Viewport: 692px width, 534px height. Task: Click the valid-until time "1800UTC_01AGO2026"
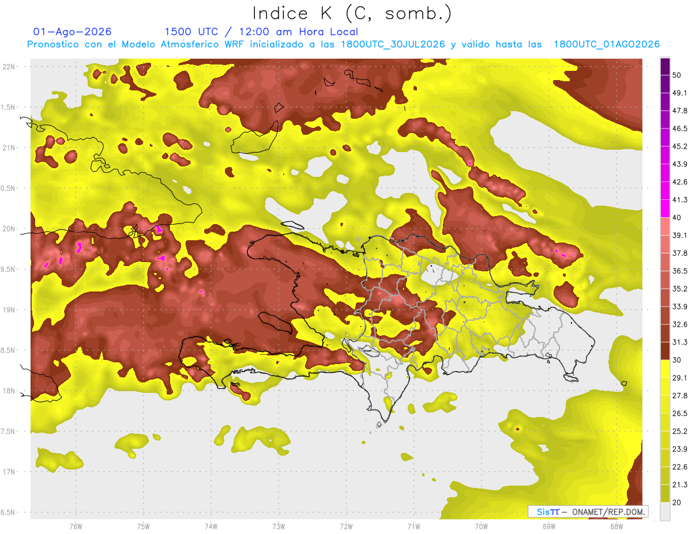click(607, 44)
